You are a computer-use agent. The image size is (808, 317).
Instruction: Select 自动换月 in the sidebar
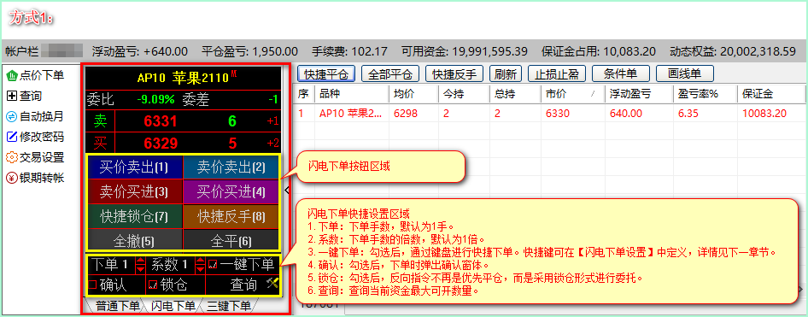(34, 116)
